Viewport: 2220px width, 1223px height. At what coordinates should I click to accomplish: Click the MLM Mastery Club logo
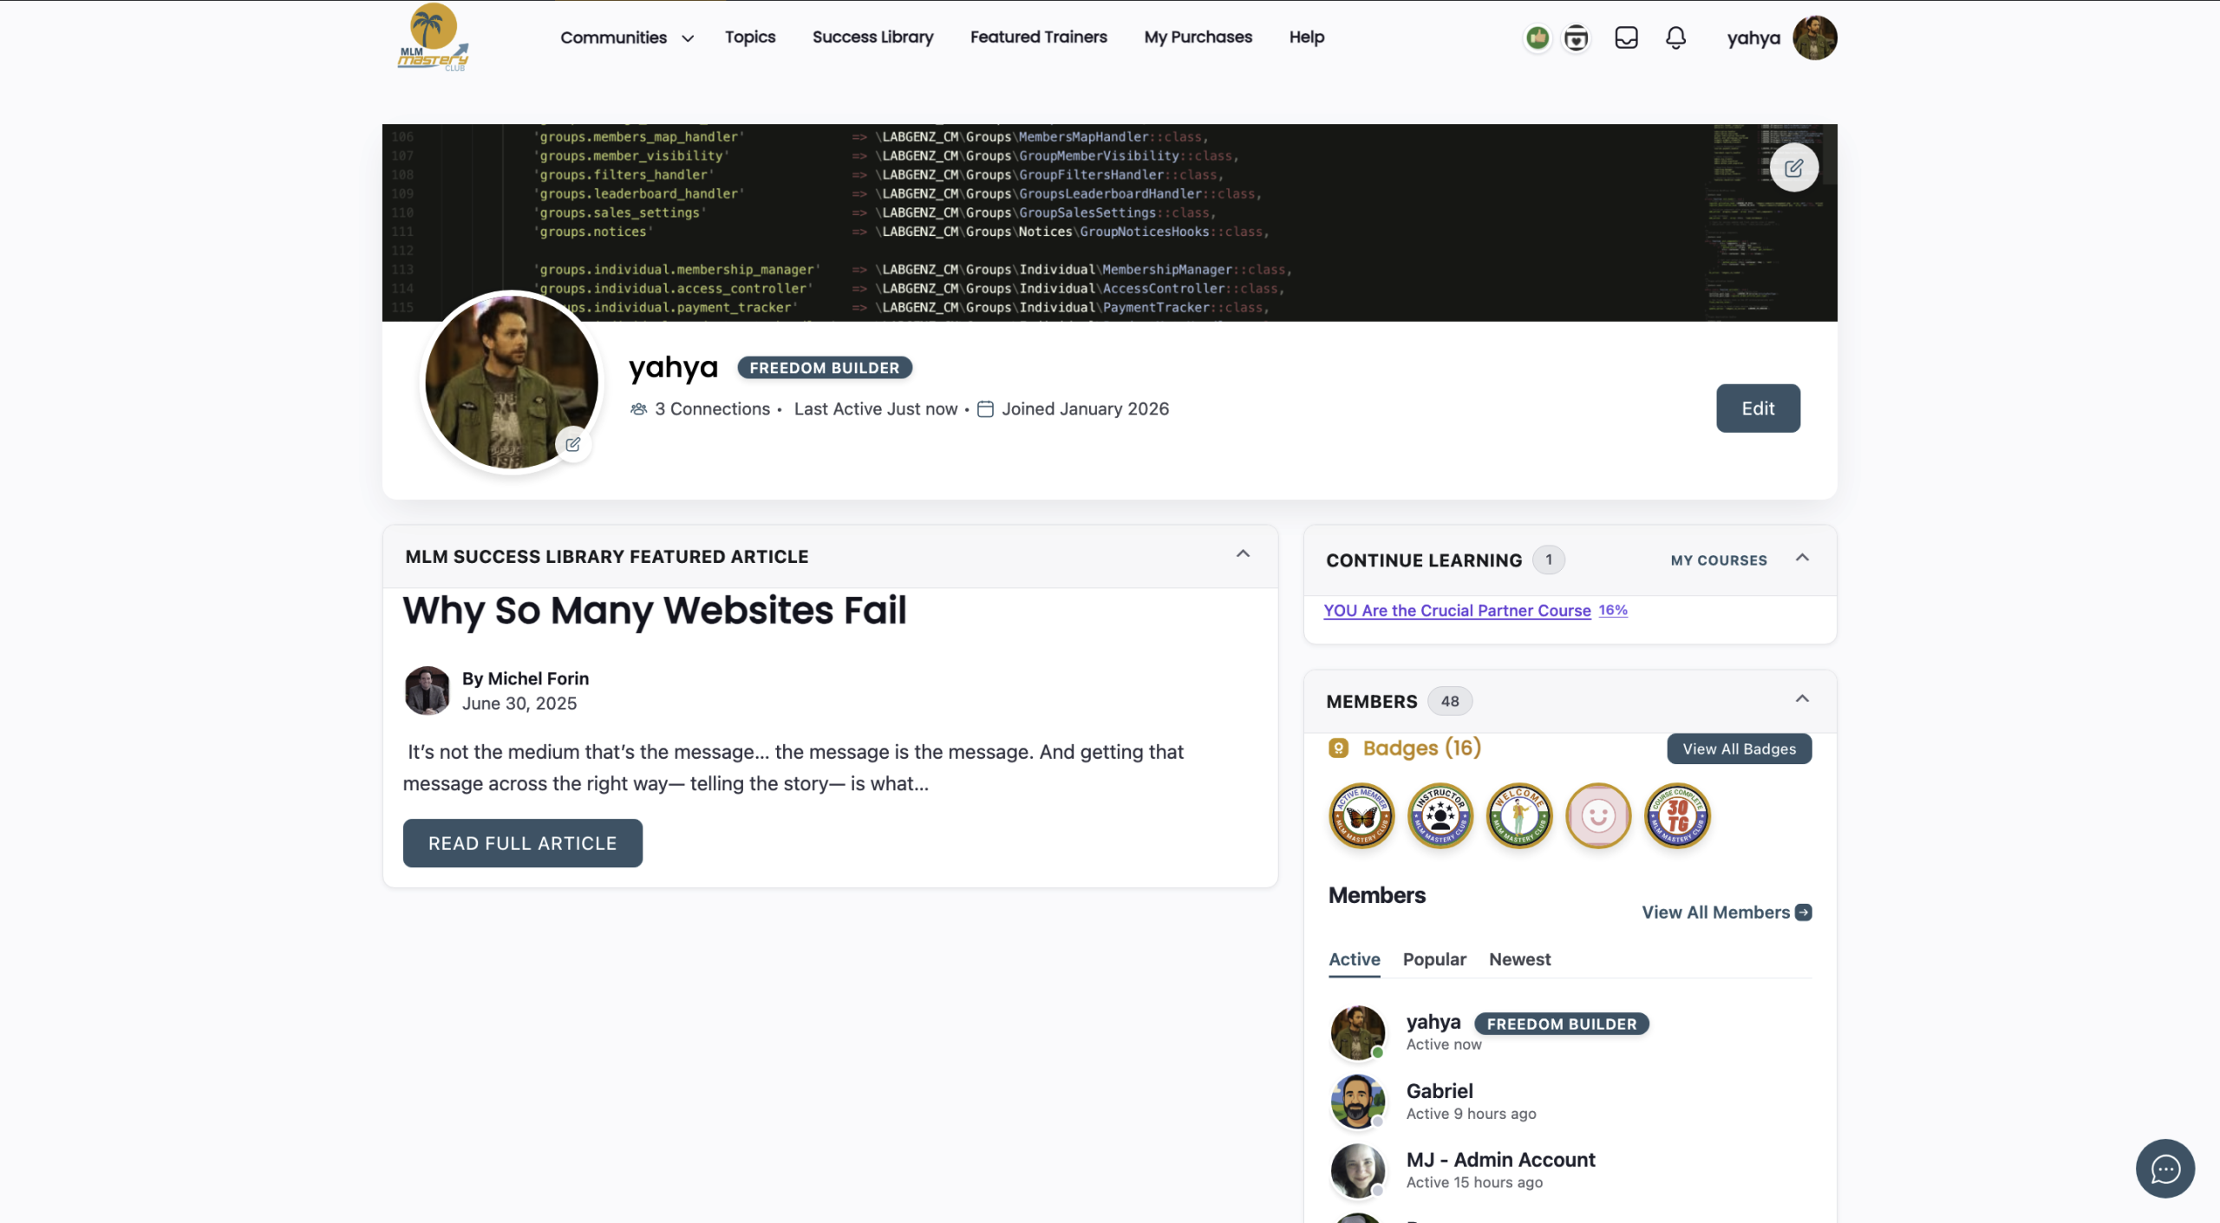point(433,37)
